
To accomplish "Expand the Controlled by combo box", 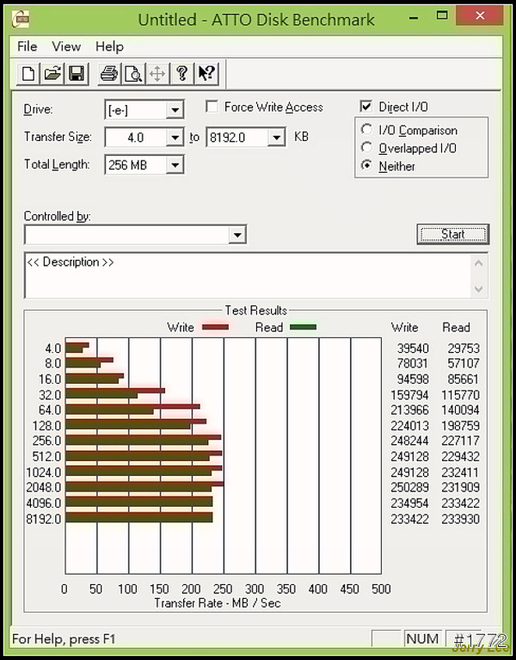I will click(x=237, y=235).
